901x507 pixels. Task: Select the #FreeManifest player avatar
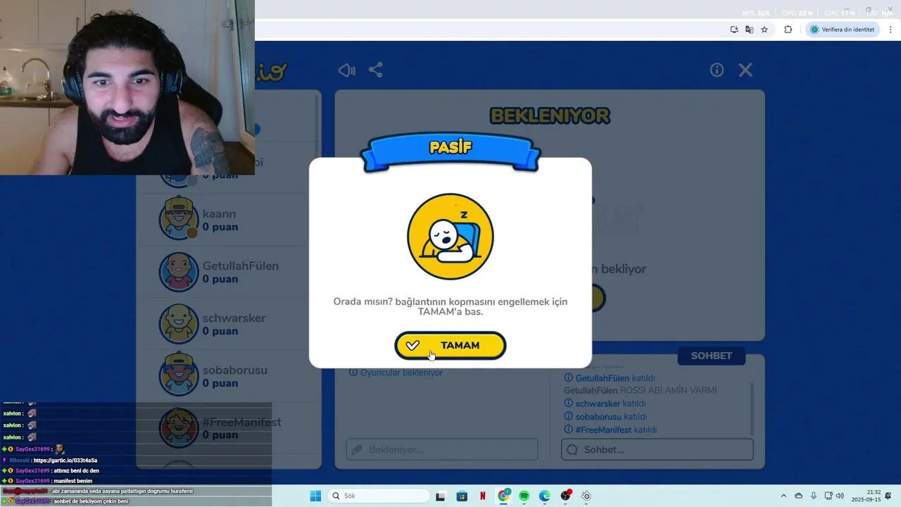tap(179, 427)
